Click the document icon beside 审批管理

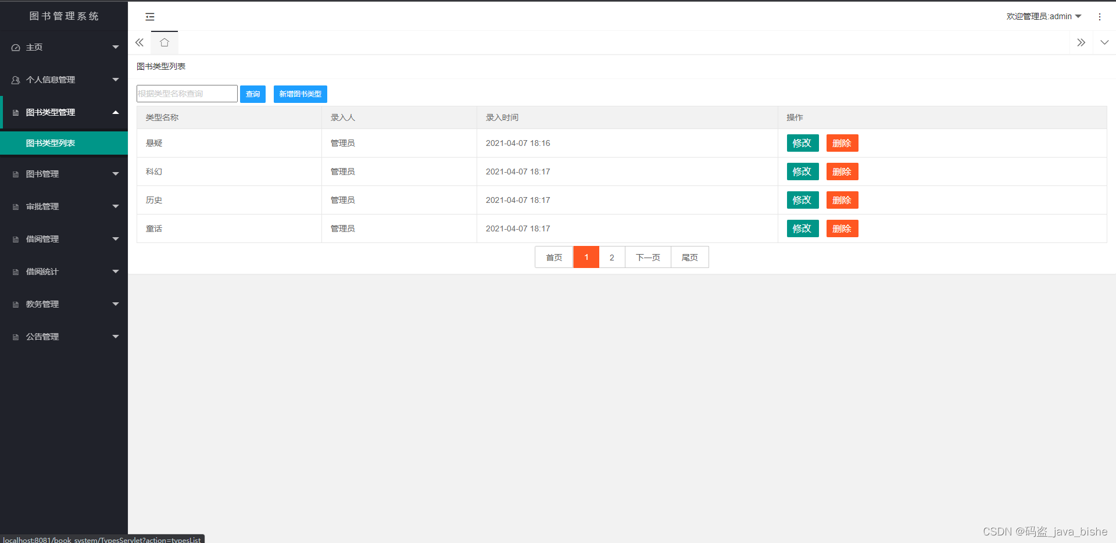click(16, 207)
